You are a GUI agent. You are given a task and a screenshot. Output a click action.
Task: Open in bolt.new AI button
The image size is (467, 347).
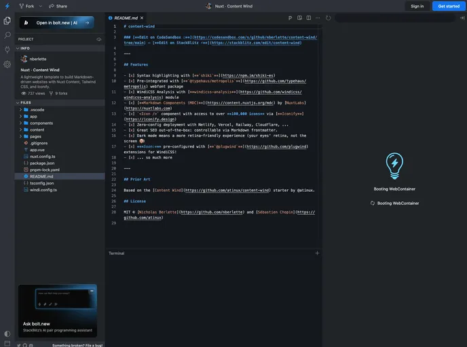pos(56,22)
